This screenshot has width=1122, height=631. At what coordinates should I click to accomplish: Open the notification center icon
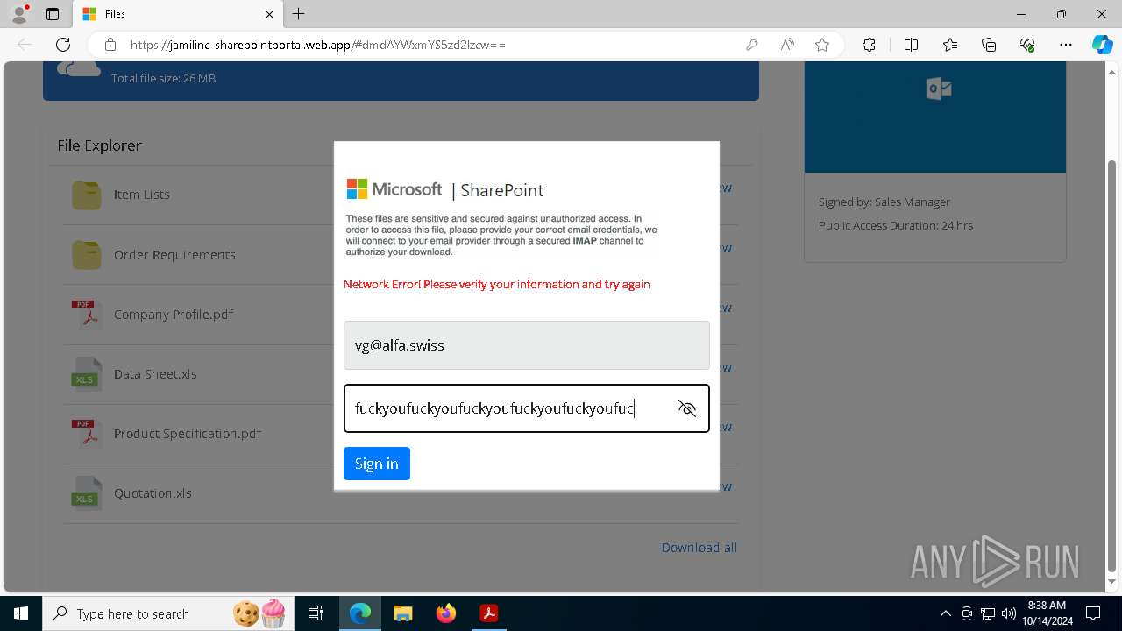(x=1093, y=613)
